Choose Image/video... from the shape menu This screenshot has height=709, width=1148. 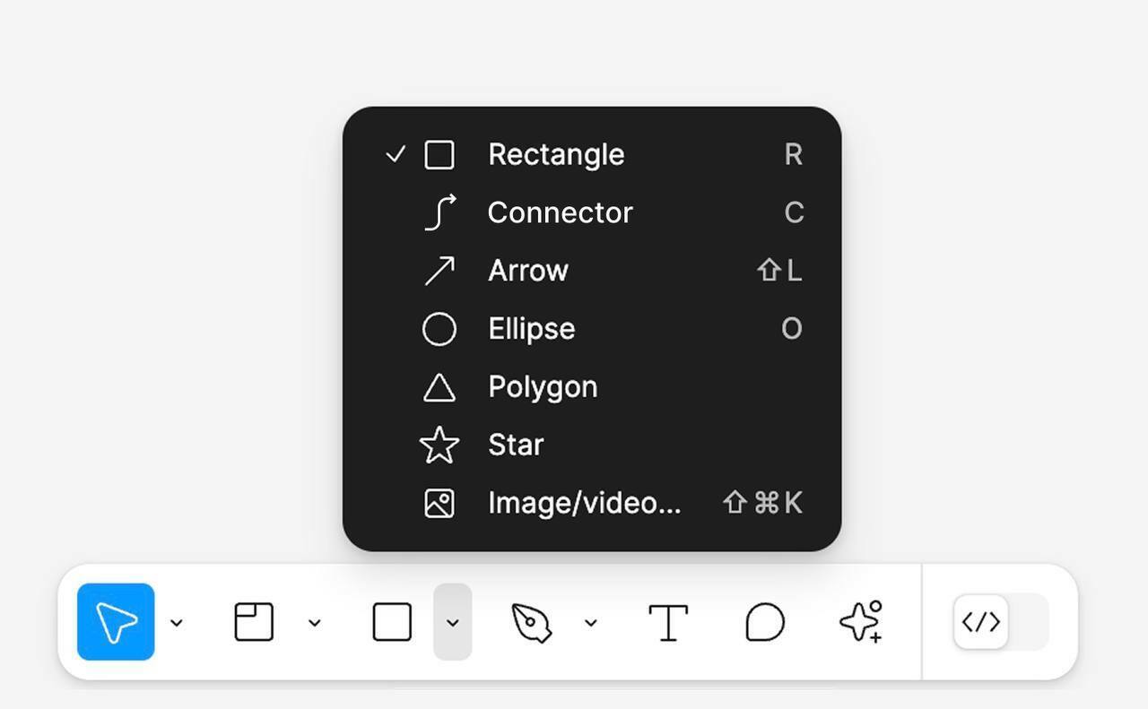592,503
